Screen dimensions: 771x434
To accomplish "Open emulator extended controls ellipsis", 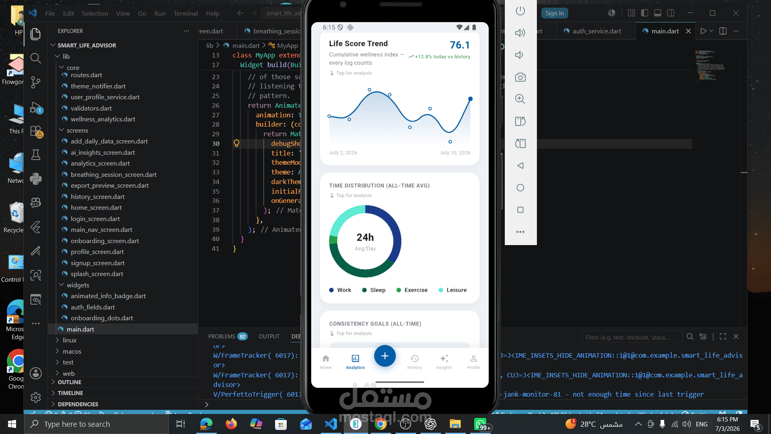I will pyautogui.click(x=520, y=232).
